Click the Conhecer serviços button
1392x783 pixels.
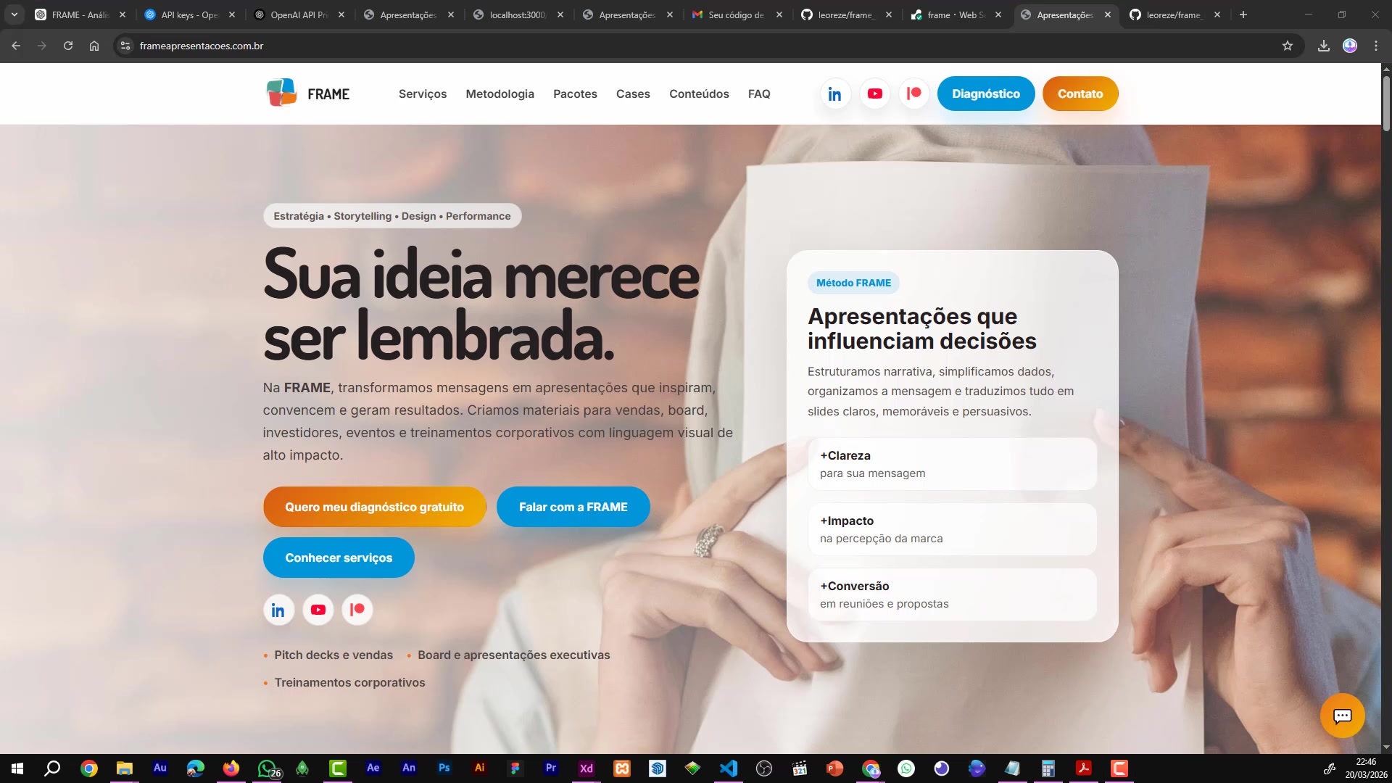pos(339,558)
